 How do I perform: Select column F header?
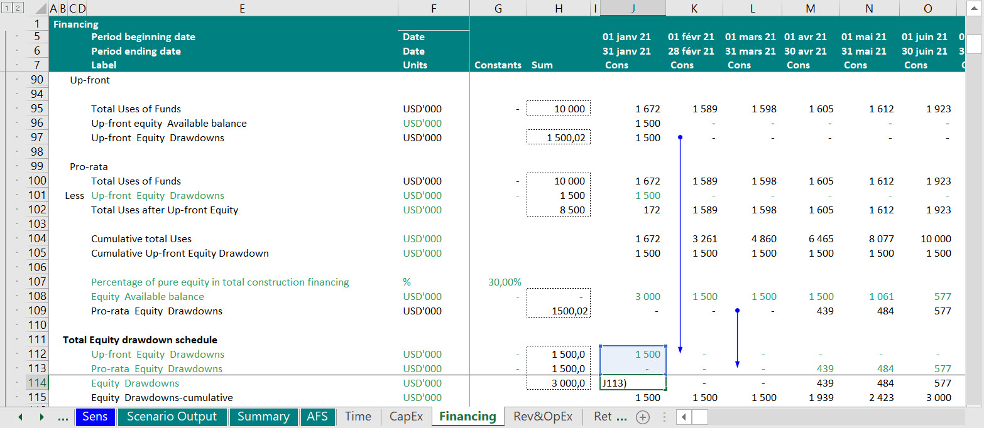[x=434, y=8]
